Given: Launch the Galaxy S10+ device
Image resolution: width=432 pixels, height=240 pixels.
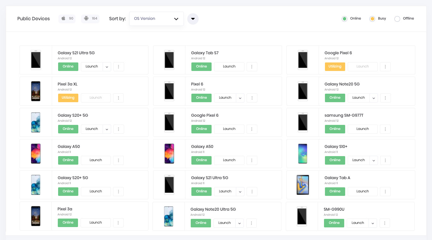Looking at the screenshot, I should pos(359,160).
